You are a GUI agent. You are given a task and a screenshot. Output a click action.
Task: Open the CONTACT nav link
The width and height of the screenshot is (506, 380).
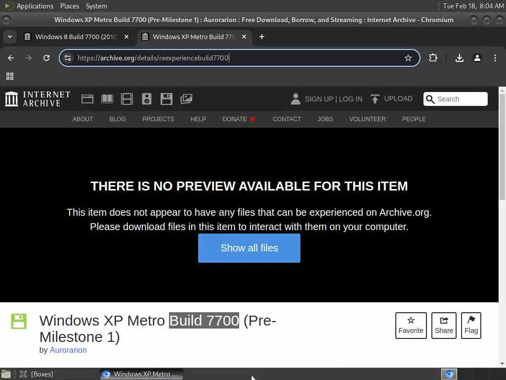[x=287, y=119]
